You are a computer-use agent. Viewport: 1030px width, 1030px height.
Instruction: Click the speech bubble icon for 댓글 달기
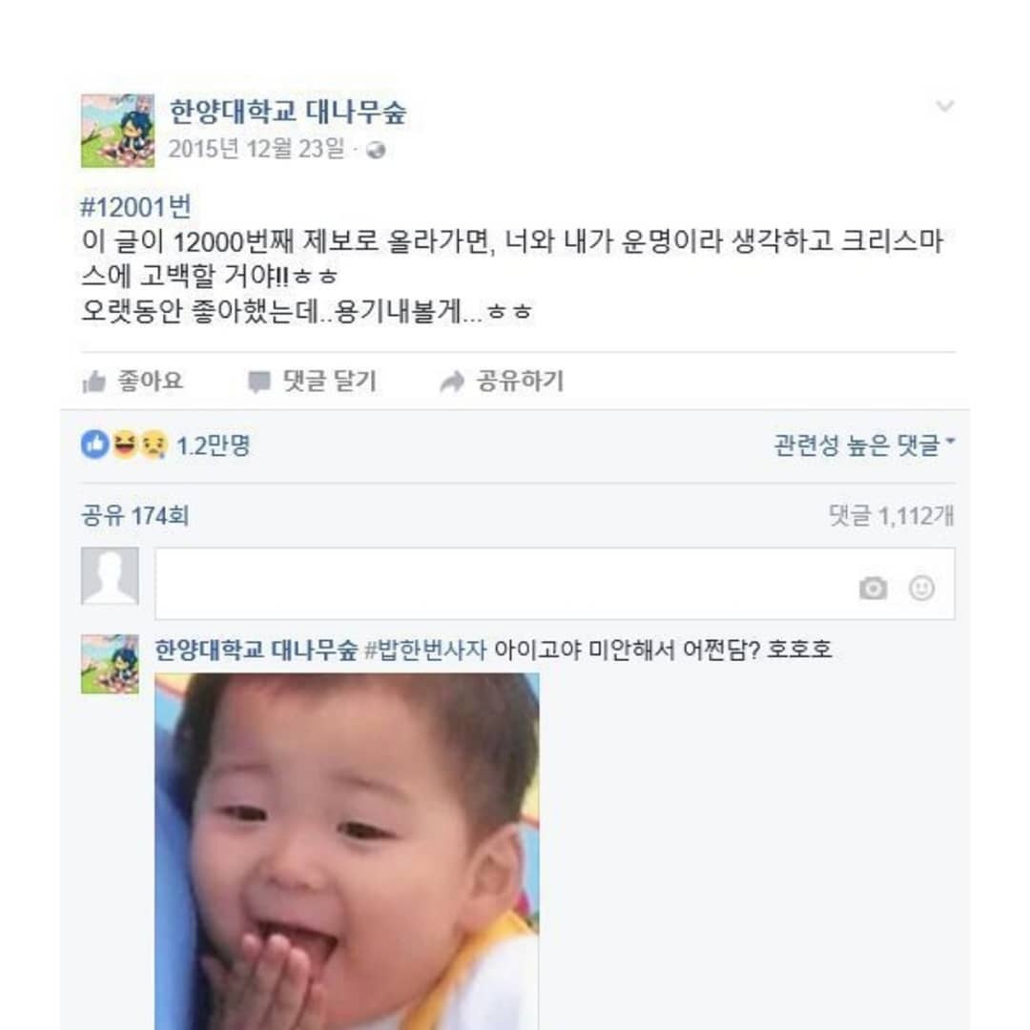click(258, 382)
